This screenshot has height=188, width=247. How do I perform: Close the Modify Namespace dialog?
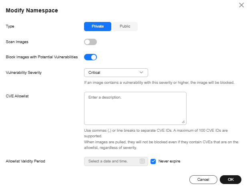coord(241,5)
